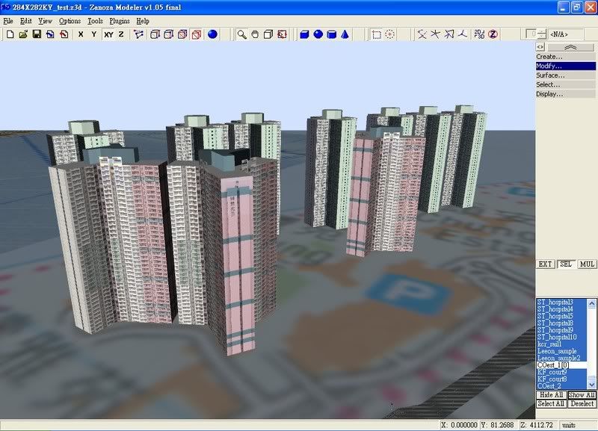Open the new file icon
Image resolution: width=598 pixels, height=431 pixels.
click(10, 34)
